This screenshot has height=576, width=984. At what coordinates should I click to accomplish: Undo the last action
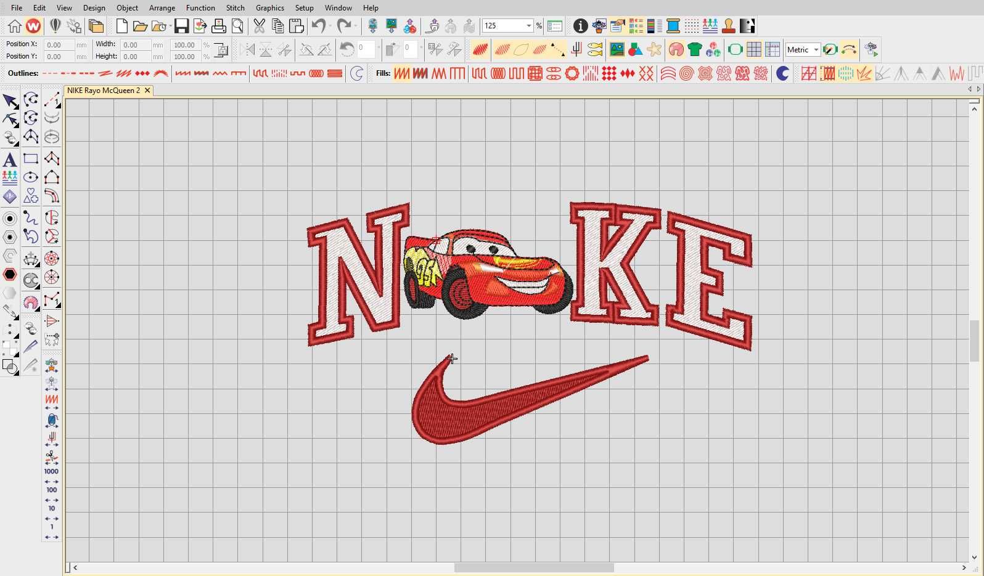318,26
